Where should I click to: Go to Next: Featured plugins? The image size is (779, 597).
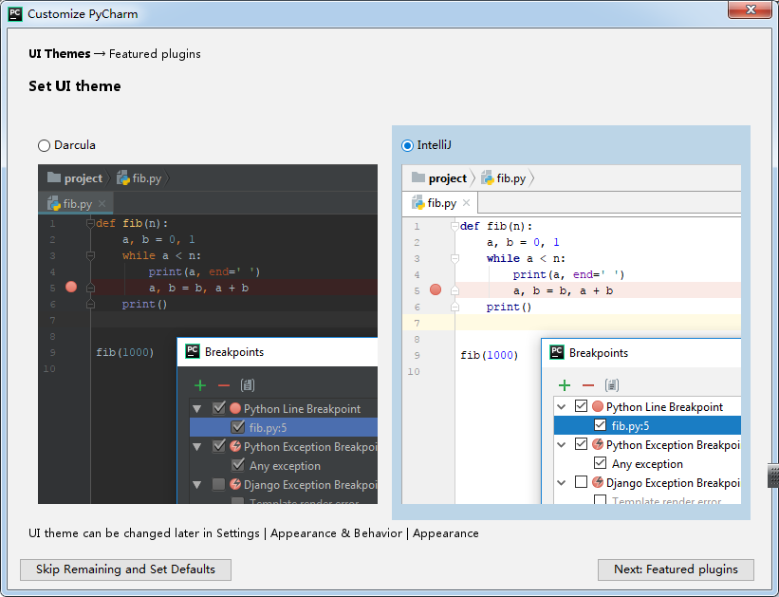click(676, 569)
